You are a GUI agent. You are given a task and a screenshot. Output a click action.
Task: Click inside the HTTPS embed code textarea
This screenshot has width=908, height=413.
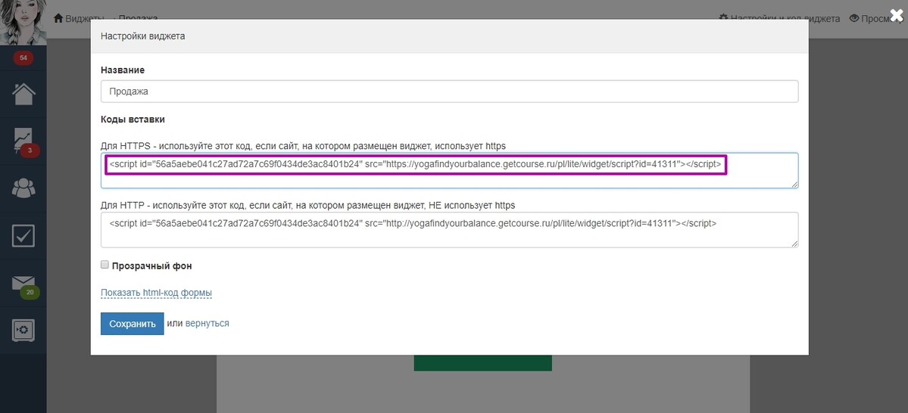(x=449, y=171)
